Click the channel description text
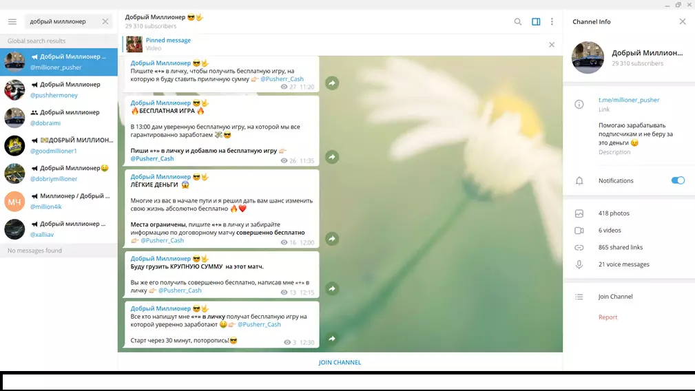The width and height of the screenshot is (695, 391). [x=636, y=134]
